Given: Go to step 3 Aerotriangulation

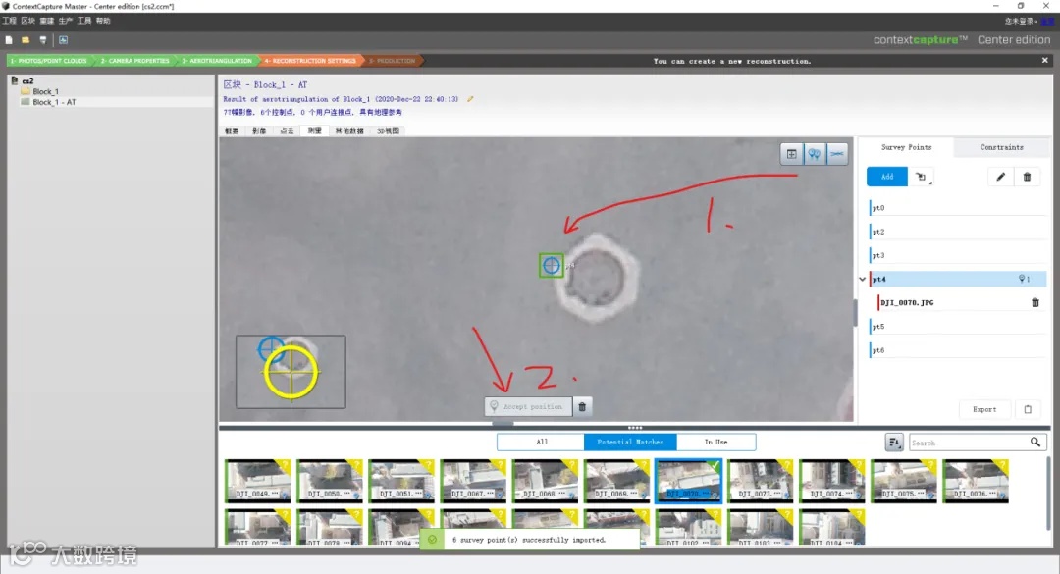Looking at the screenshot, I should 217,61.
